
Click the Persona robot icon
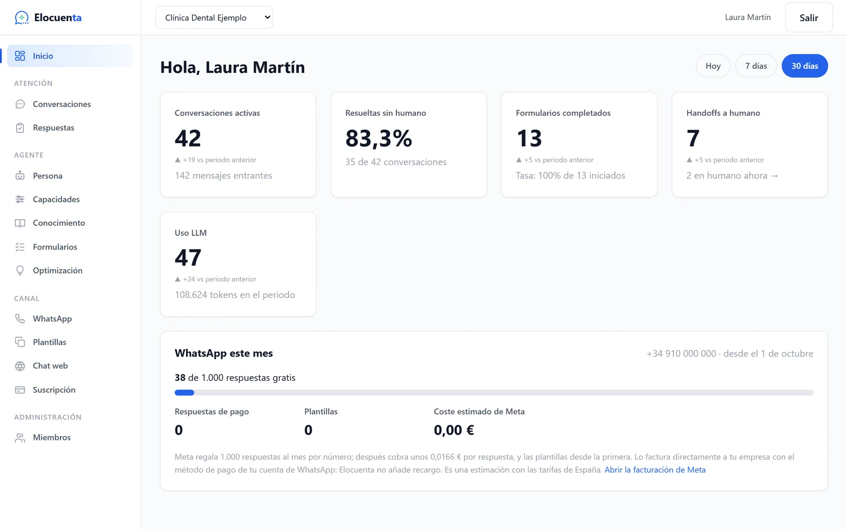coord(20,176)
